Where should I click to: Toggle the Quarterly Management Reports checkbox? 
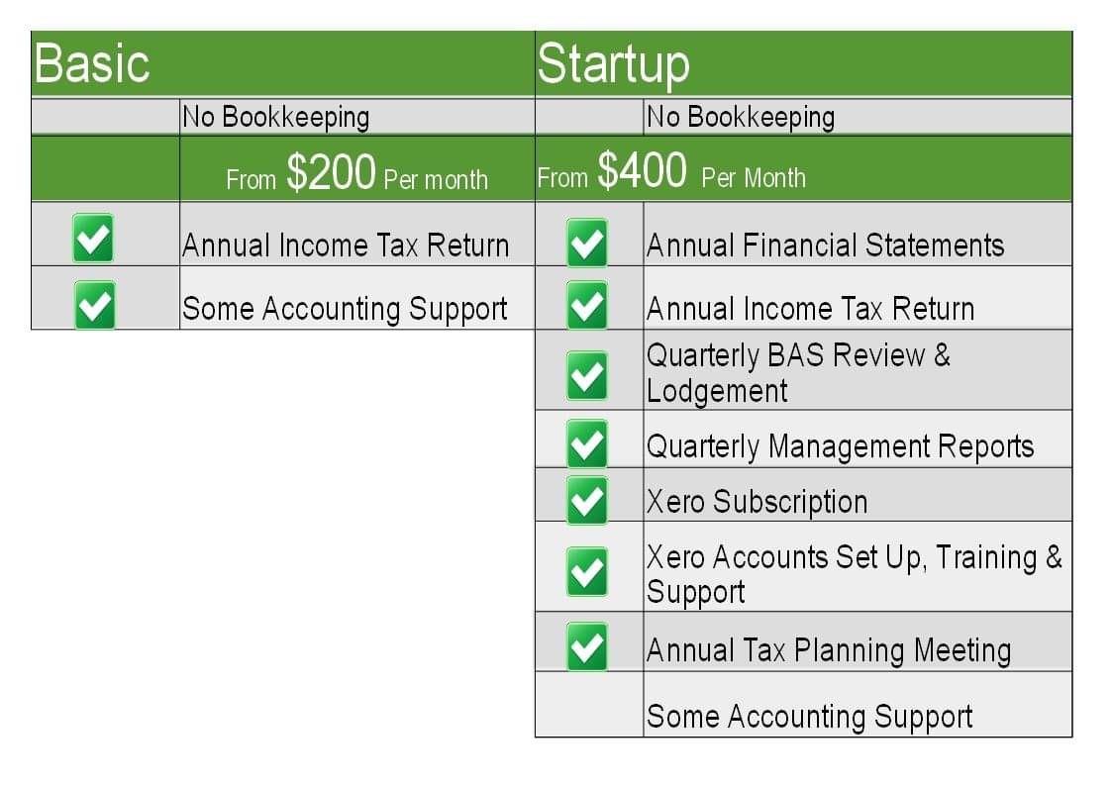pos(587,444)
